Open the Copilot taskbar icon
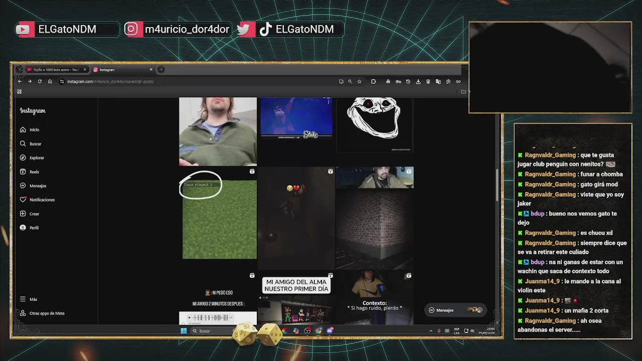Viewport: 642px width, 361px height. pyautogui.click(x=296, y=330)
